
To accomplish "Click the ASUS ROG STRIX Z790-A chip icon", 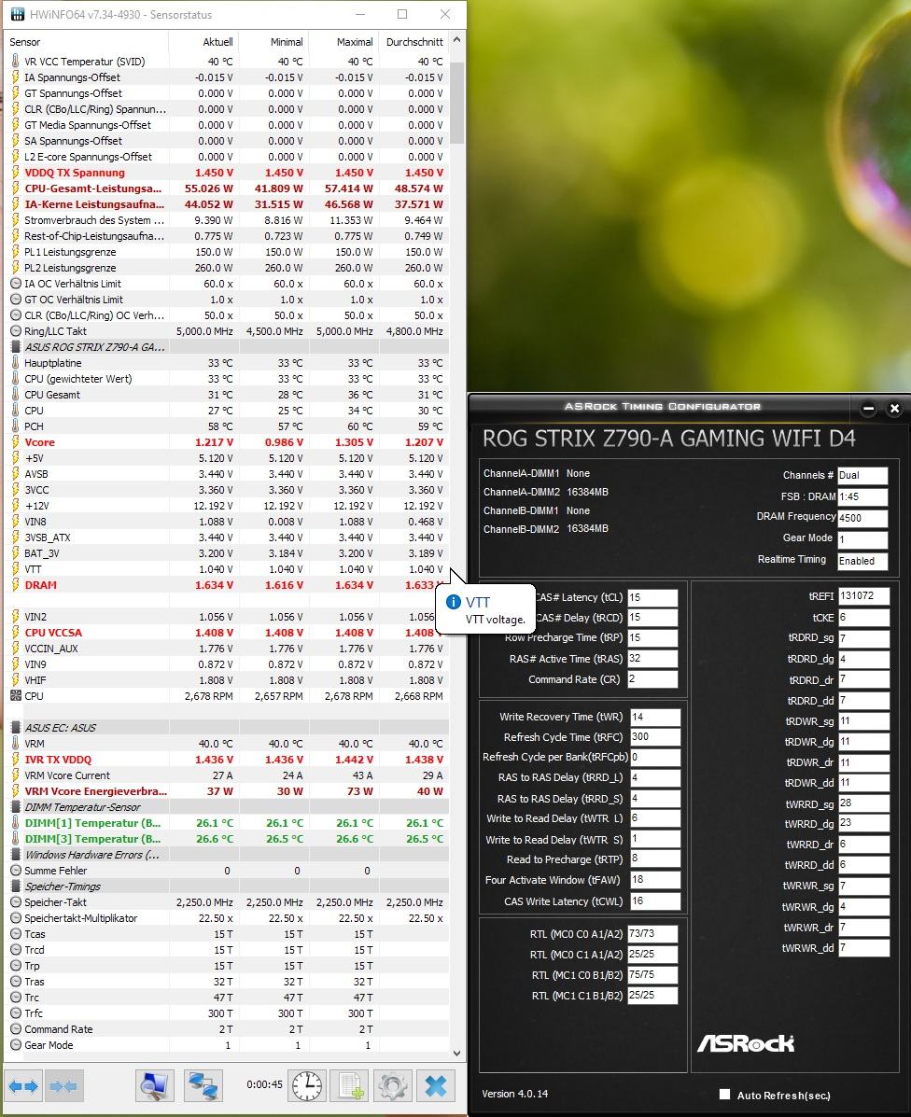I will [16, 347].
